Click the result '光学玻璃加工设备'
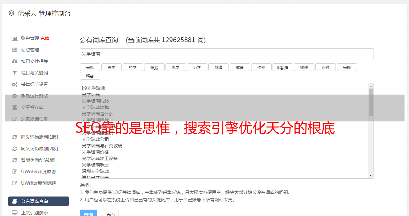409x216 pixels. 100,158
